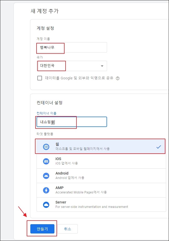The image size is (169, 241).
Task: Click the AMP lightning bolt icon
Action: [x=46, y=190]
